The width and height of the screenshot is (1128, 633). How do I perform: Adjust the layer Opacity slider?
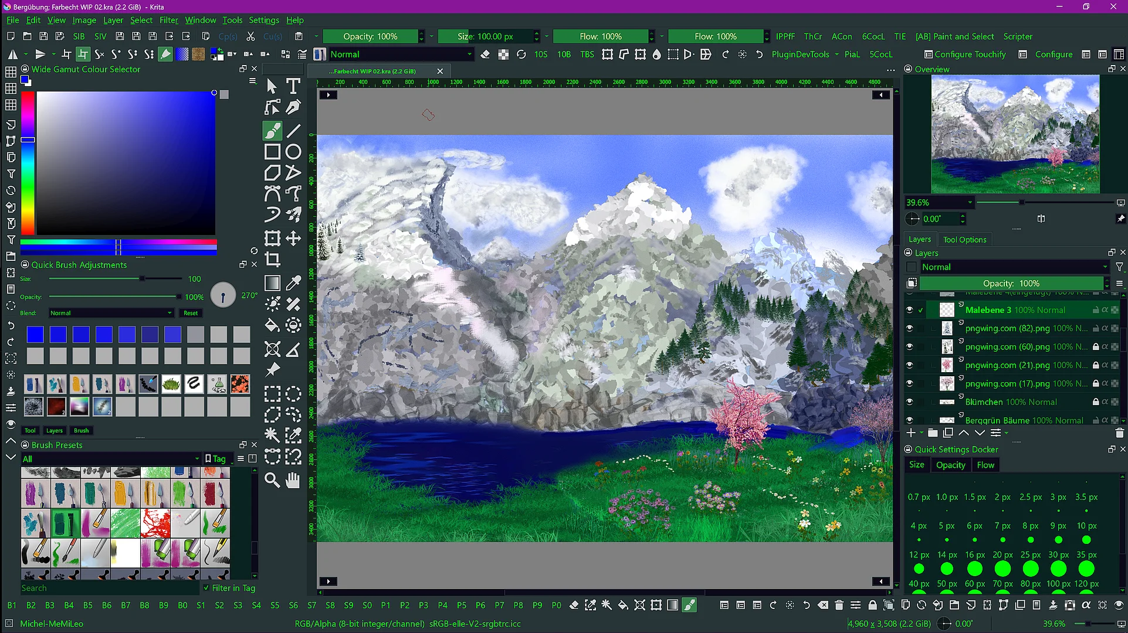pos(1011,284)
